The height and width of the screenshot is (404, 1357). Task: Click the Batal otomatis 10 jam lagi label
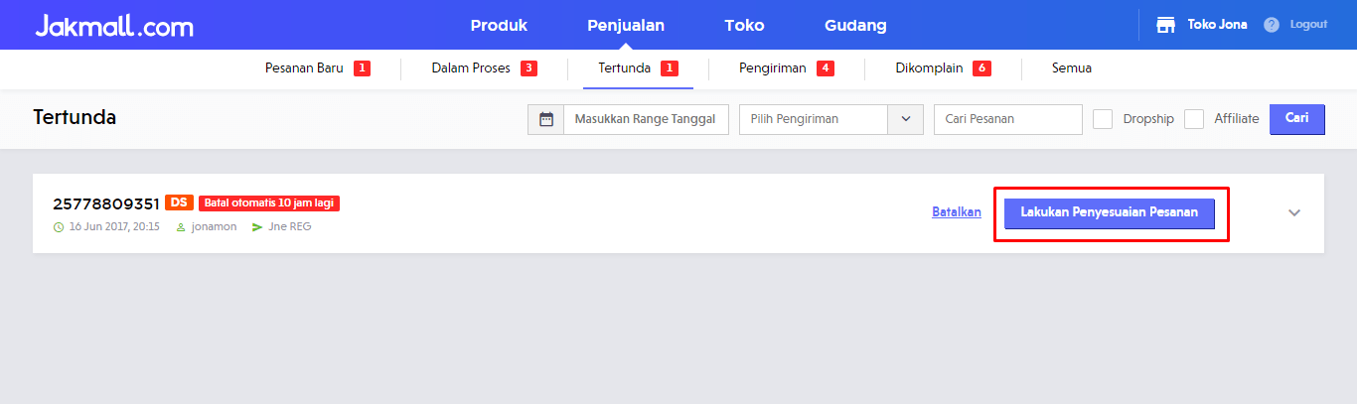point(269,202)
